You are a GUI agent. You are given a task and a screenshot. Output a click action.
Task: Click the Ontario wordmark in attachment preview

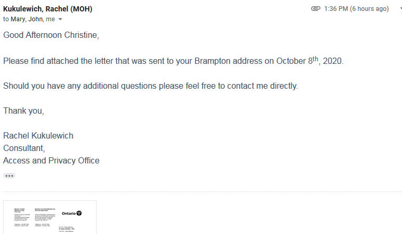point(69,214)
